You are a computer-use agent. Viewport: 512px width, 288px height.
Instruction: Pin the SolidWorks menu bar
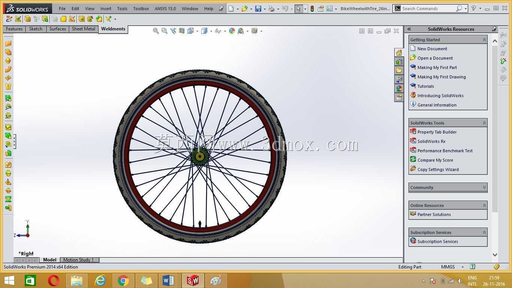221,8
